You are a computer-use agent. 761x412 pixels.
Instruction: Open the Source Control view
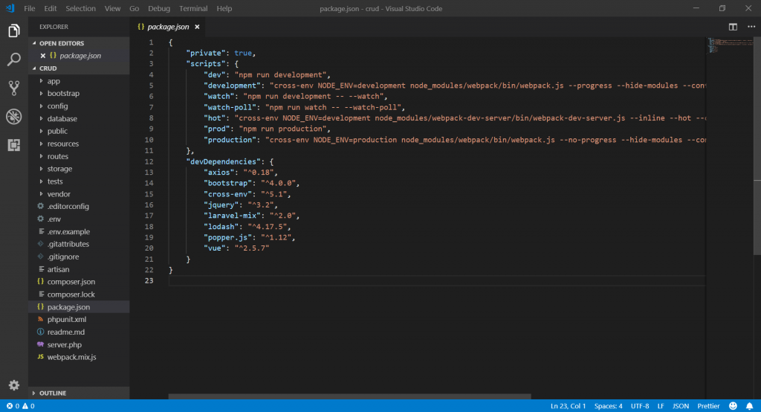pos(14,88)
